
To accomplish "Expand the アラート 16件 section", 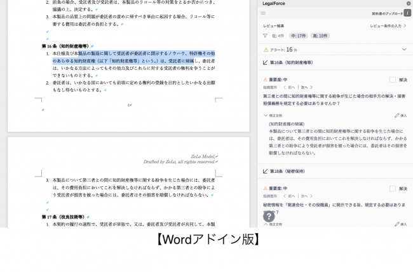I will (x=404, y=49).
